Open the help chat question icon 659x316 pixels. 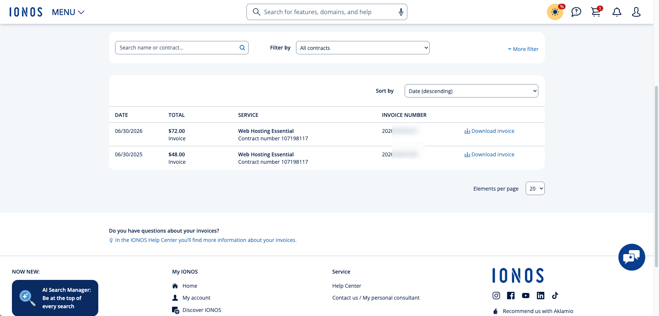[x=576, y=12]
